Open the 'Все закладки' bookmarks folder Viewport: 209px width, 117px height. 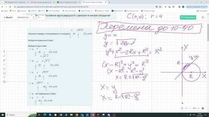(x=202, y=11)
